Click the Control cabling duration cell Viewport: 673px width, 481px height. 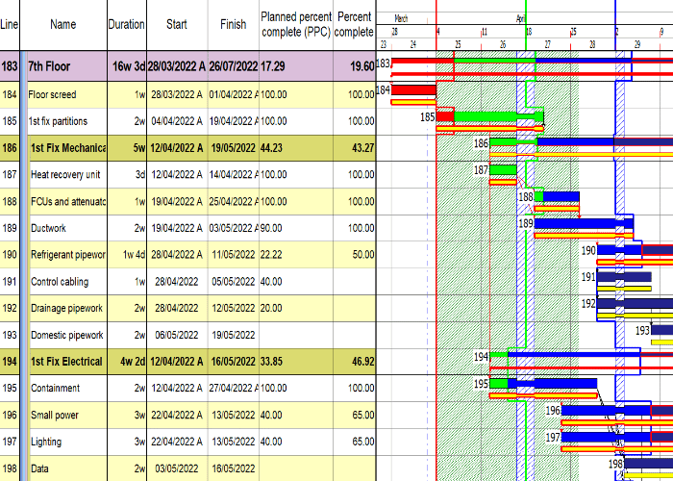point(126,282)
